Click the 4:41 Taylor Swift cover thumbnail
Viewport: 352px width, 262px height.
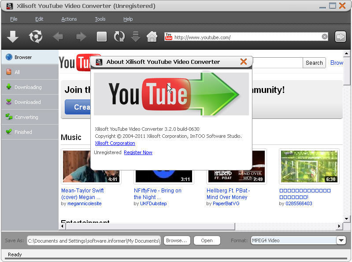coord(91,175)
